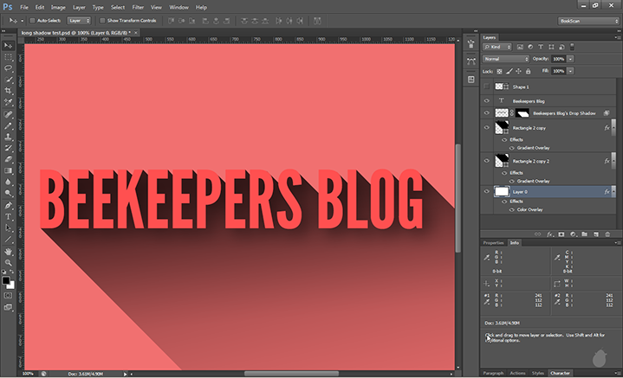Show the hidden Shape 1 layer
The height and width of the screenshot is (378, 623).
coord(486,86)
